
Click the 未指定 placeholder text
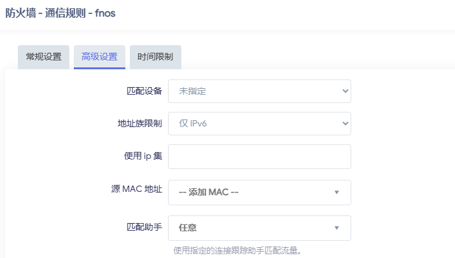192,91
